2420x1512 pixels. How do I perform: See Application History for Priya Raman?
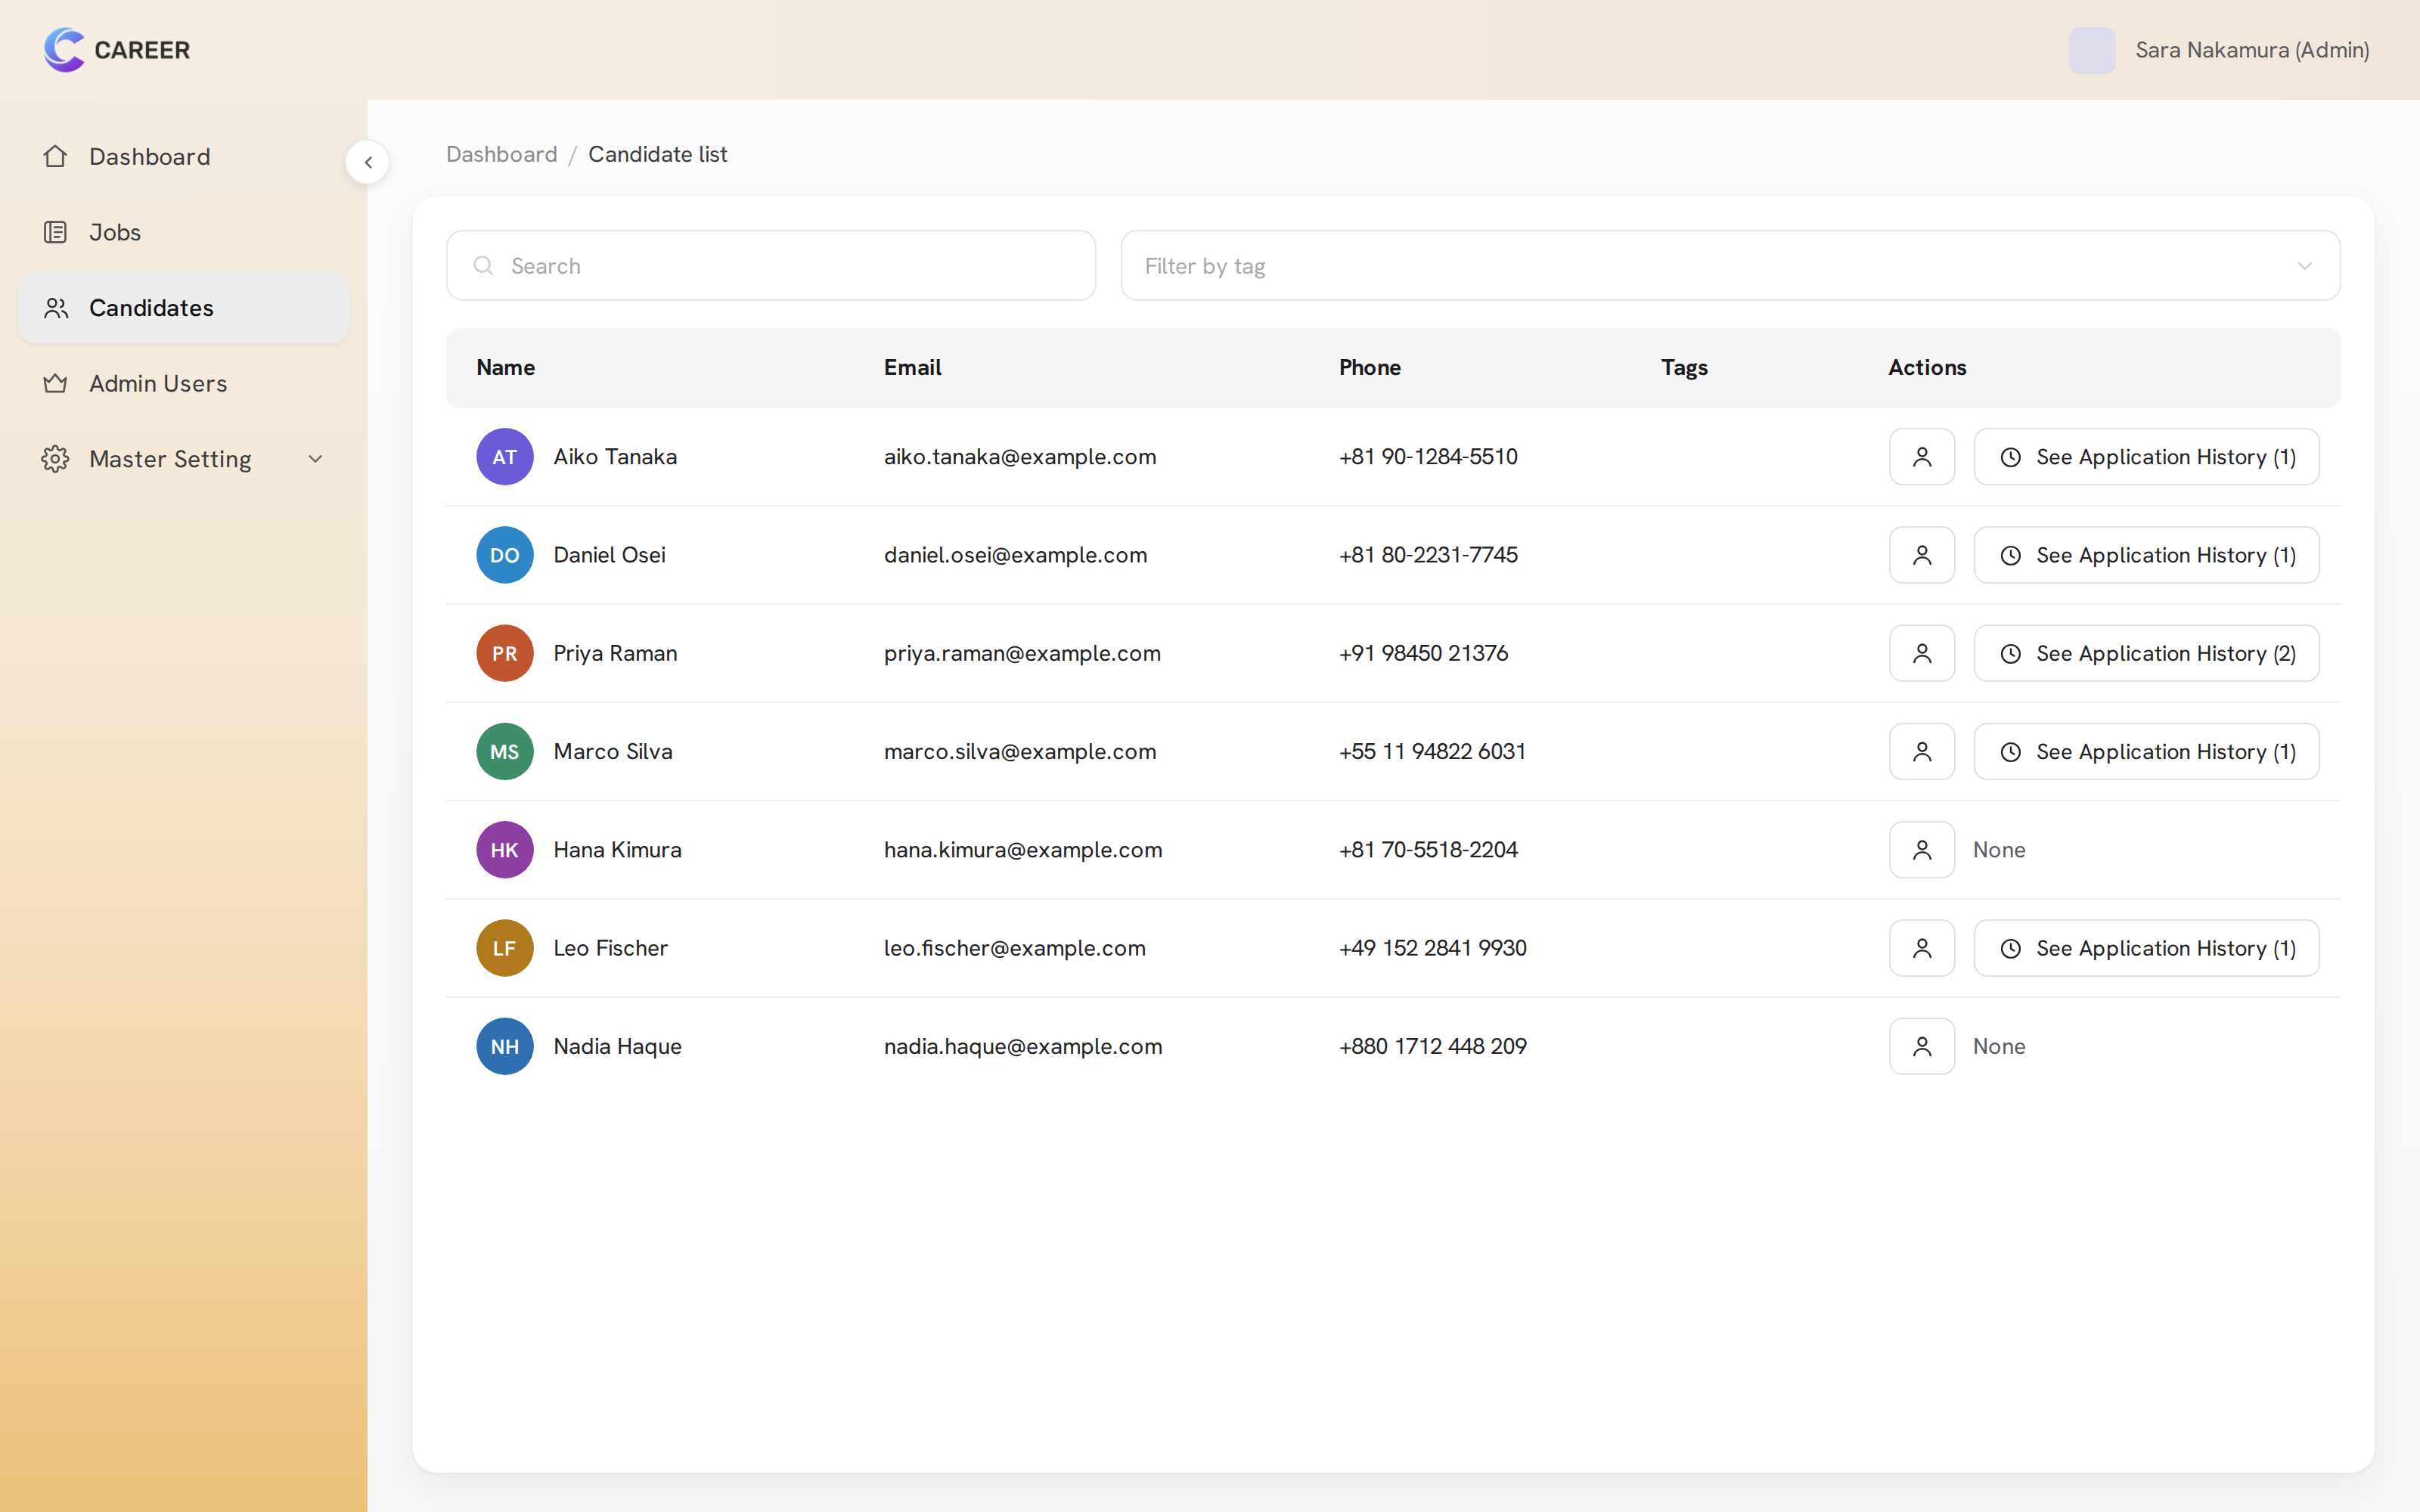tap(2146, 653)
